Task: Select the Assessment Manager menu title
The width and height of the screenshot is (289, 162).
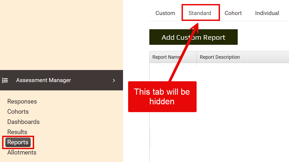Action: tap(44, 80)
